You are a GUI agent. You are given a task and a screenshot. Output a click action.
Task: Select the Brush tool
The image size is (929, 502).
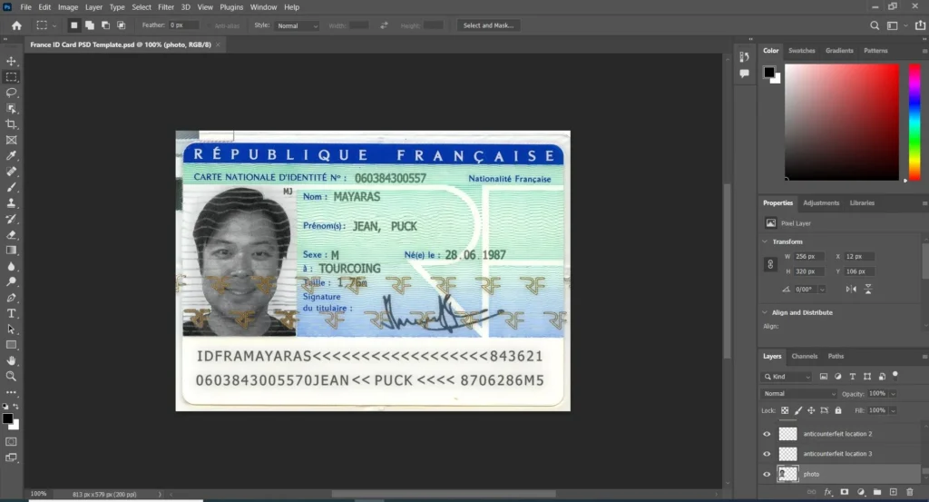(11, 187)
